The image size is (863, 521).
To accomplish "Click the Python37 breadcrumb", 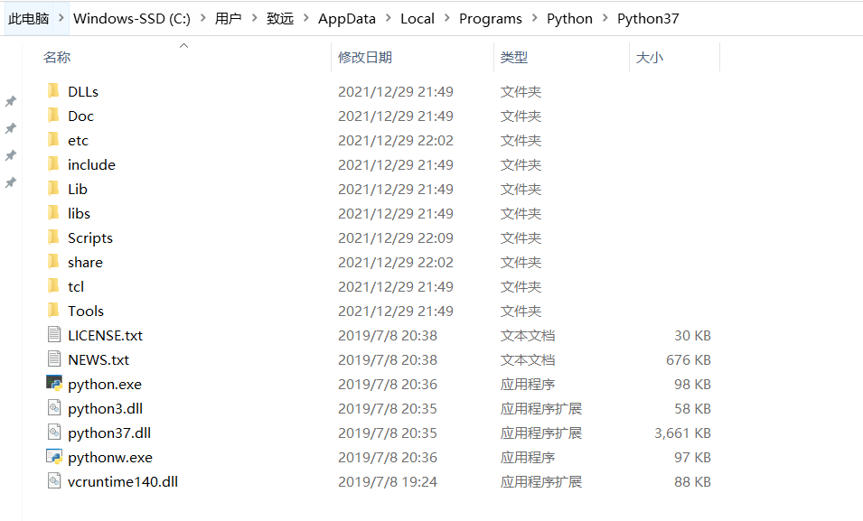I will [x=648, y=19].
